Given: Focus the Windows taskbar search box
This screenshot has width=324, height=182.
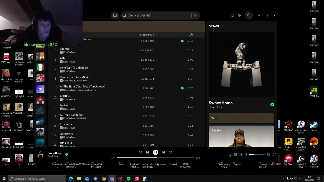Looking at the screenshot, I should coord(37,179).
